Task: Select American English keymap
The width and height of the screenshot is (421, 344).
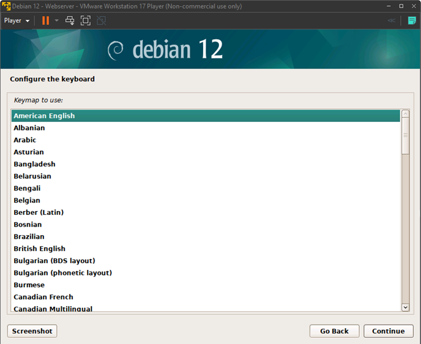Action: [x=44, y=116]
